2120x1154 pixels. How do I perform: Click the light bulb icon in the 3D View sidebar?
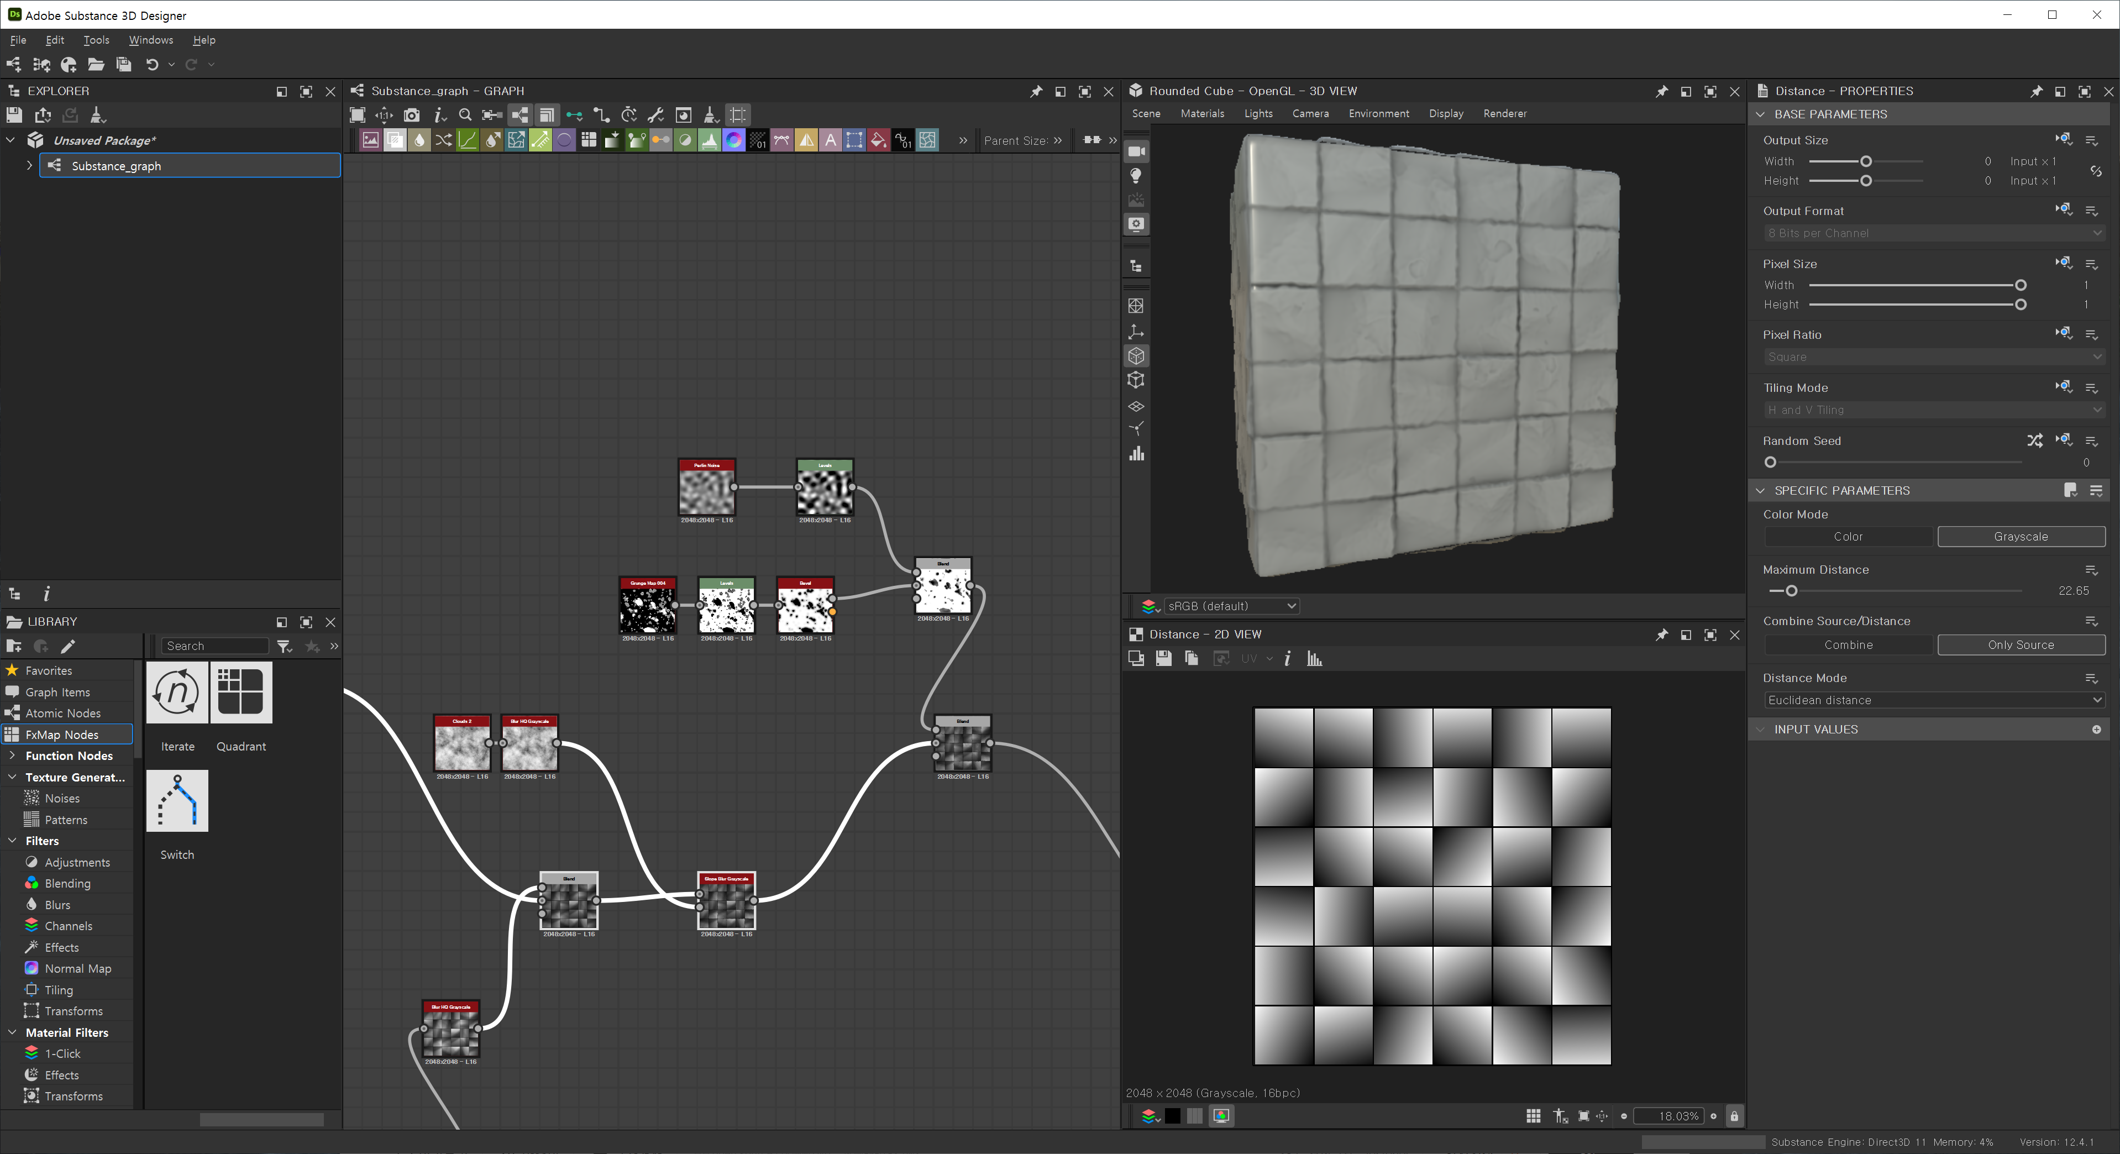(x=1136, y=175)
